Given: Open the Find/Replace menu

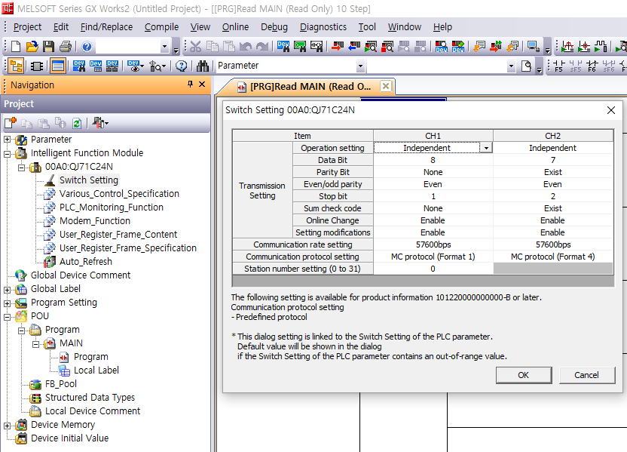Looking at the screenshot, I should click(106, 27).
